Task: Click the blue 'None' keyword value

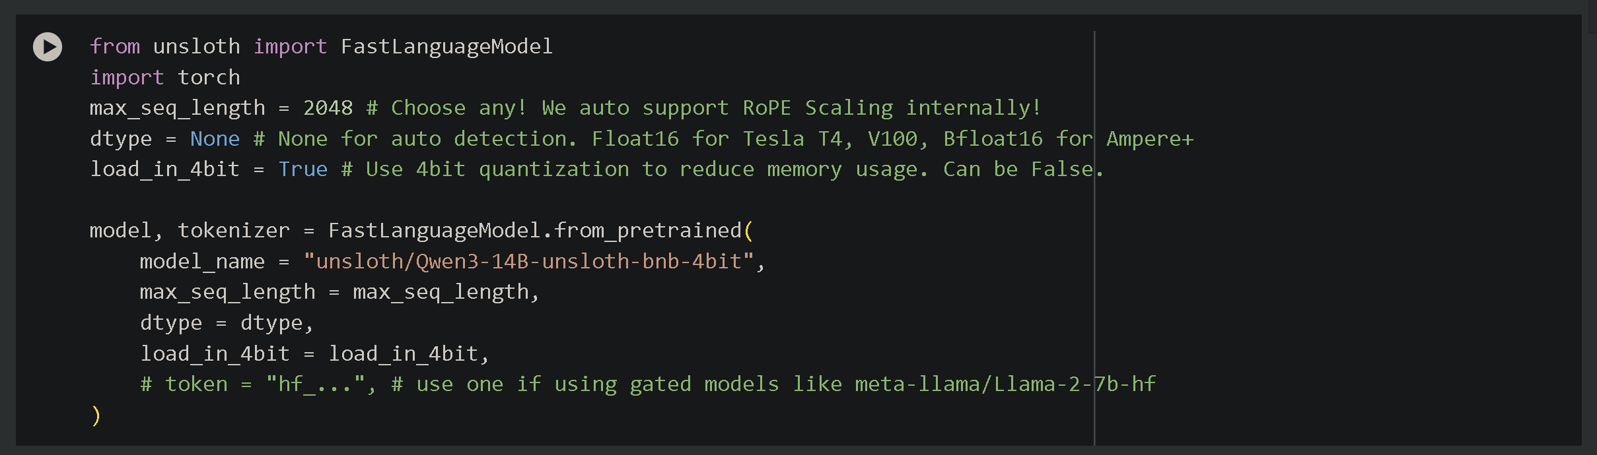Action: pos(215,139)
